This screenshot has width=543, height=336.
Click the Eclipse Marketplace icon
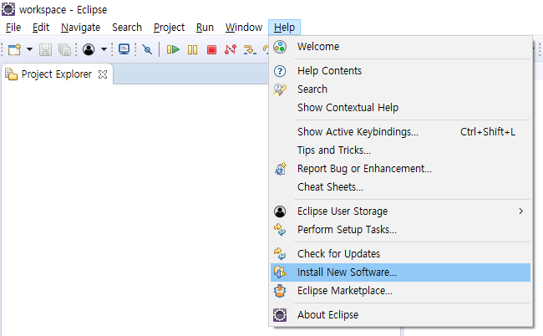[x=280, y=291]
